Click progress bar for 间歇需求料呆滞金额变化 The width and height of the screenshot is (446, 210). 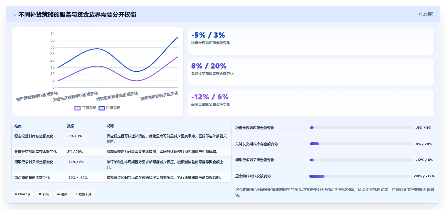(362, 160)
